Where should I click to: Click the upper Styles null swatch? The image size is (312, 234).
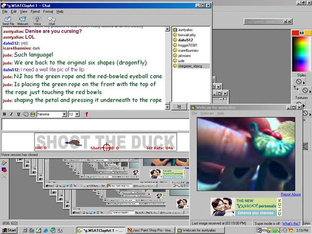298,81
